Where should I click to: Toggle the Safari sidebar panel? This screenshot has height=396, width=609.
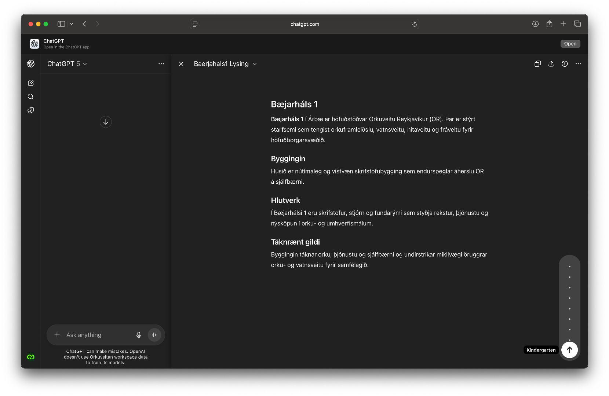(61, 24)
